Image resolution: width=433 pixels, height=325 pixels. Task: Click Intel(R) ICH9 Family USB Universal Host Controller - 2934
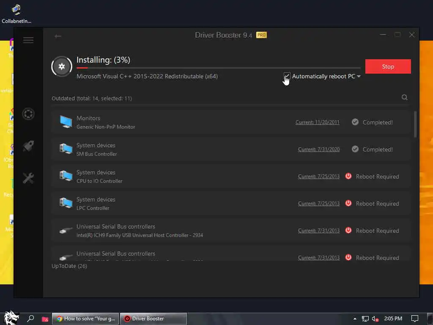[140, 235]
